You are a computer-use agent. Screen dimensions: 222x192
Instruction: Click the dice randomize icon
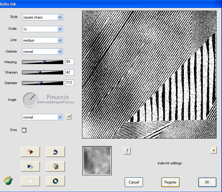[55, 166]
